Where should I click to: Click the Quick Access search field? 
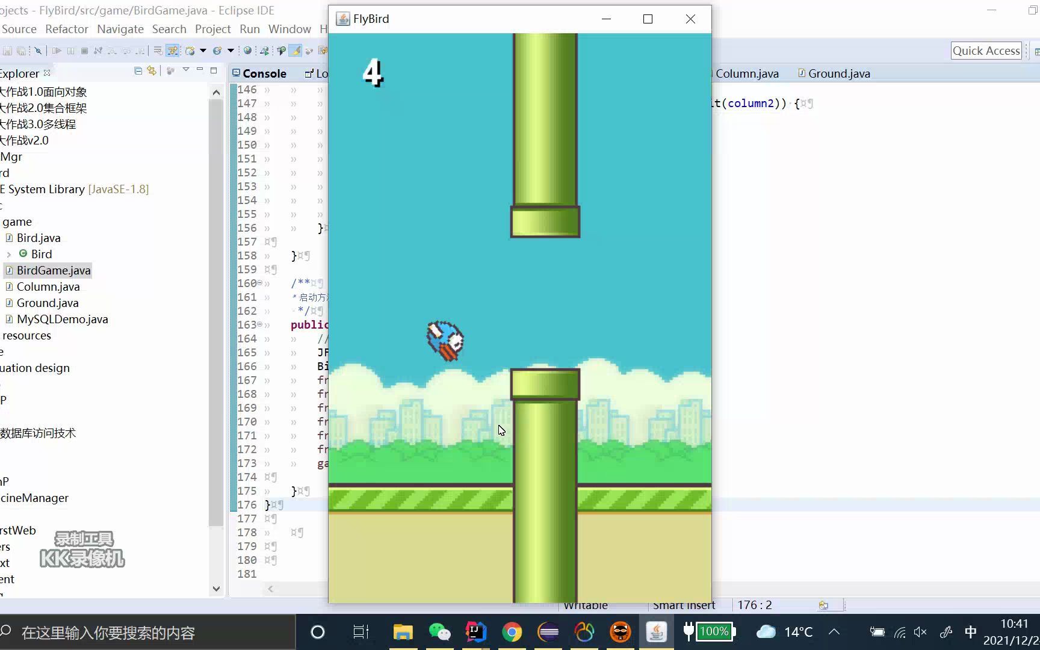pyautogui.click(x=986, y=51)
